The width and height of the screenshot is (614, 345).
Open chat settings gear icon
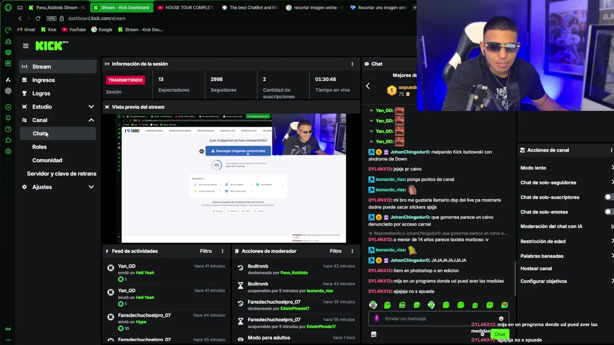[482, 334]
